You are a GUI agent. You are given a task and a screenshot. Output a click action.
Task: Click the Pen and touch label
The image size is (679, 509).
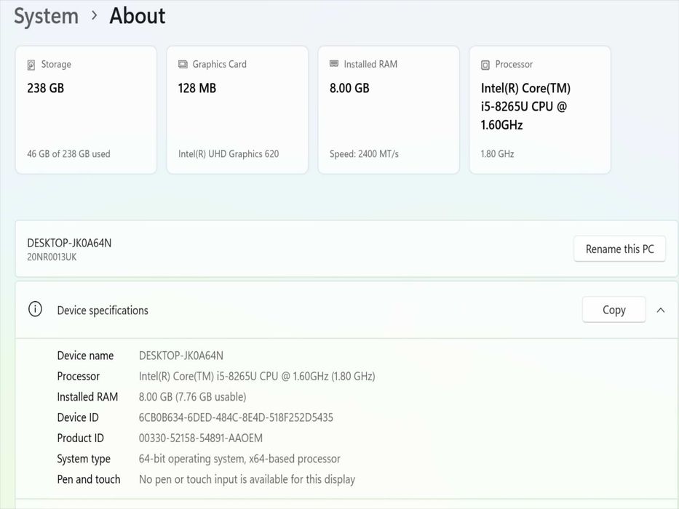pos(89,480)
